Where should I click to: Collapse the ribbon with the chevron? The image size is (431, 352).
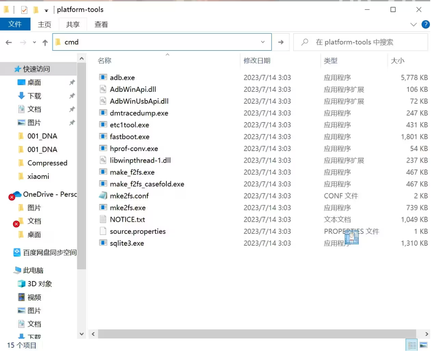tap(414, 24)
